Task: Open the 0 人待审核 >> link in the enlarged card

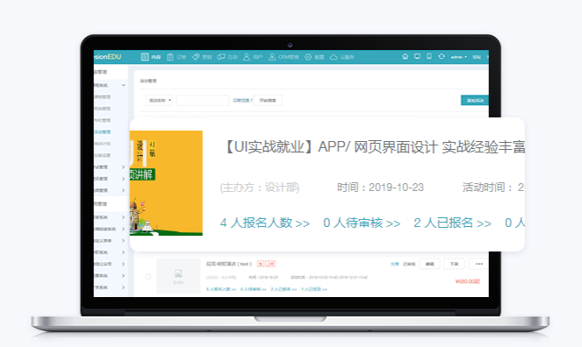Action: [362, 223]
